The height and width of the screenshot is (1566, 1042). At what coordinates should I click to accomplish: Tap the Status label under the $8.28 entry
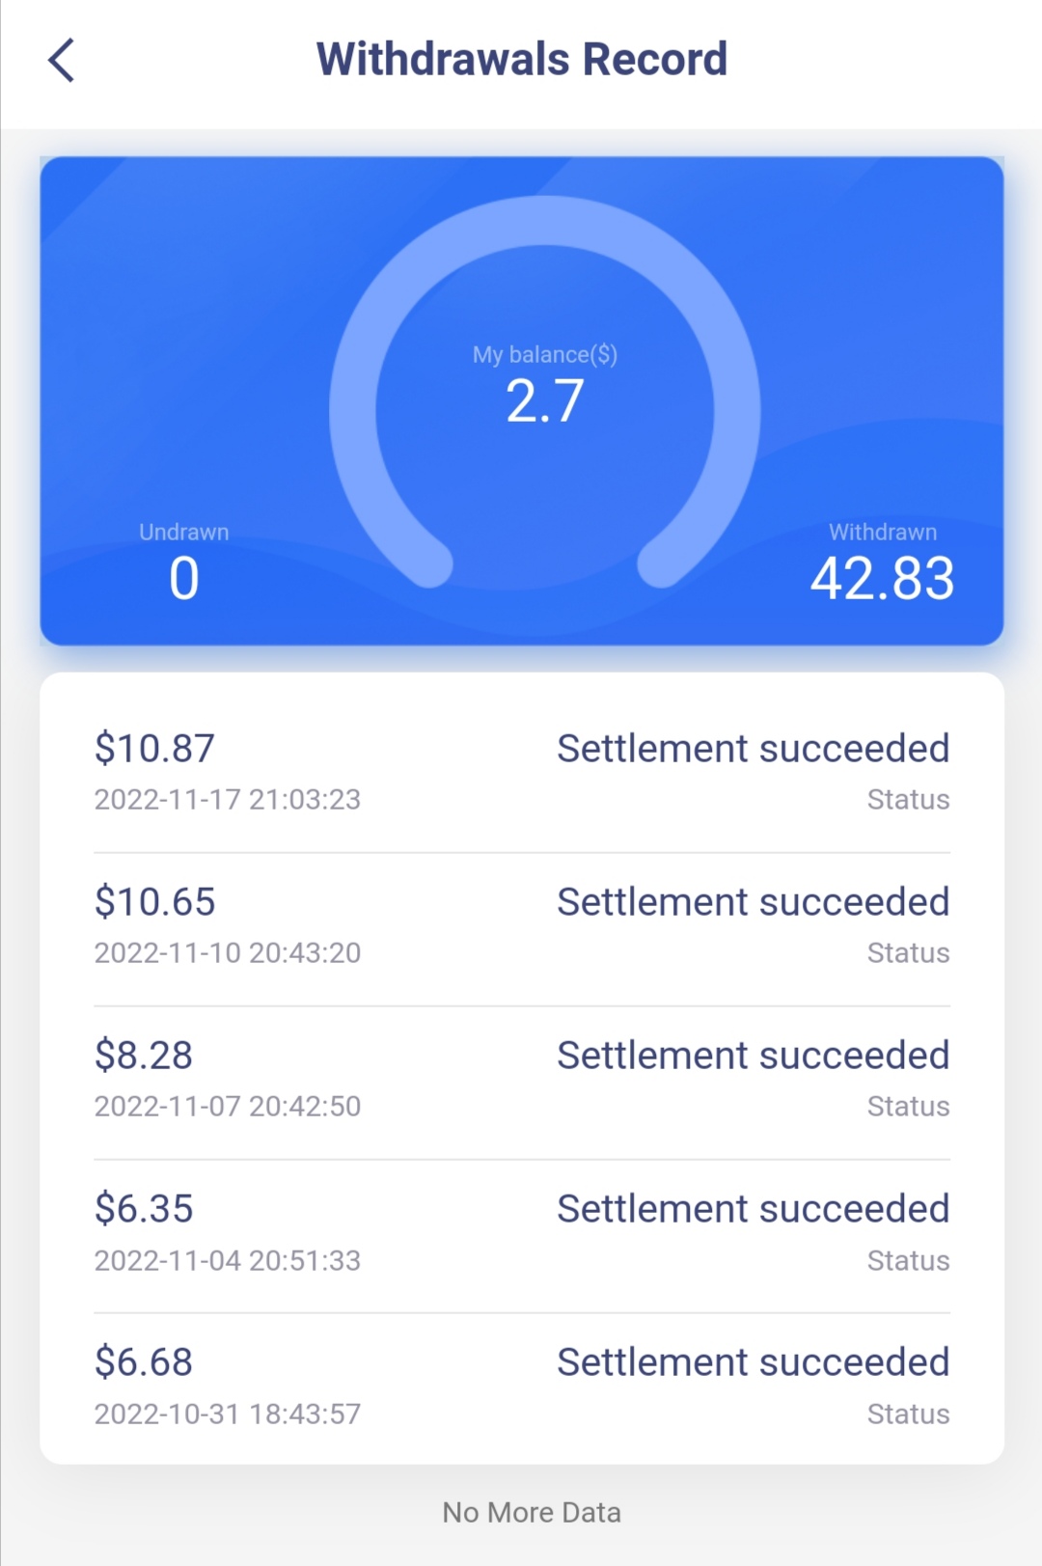(x=908, y=1107)
